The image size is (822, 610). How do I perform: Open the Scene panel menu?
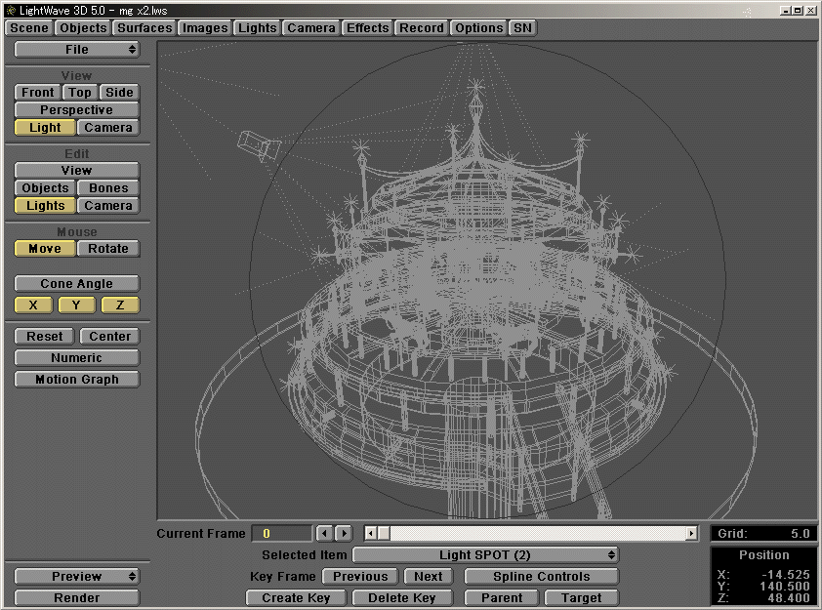tap(28, 28)
